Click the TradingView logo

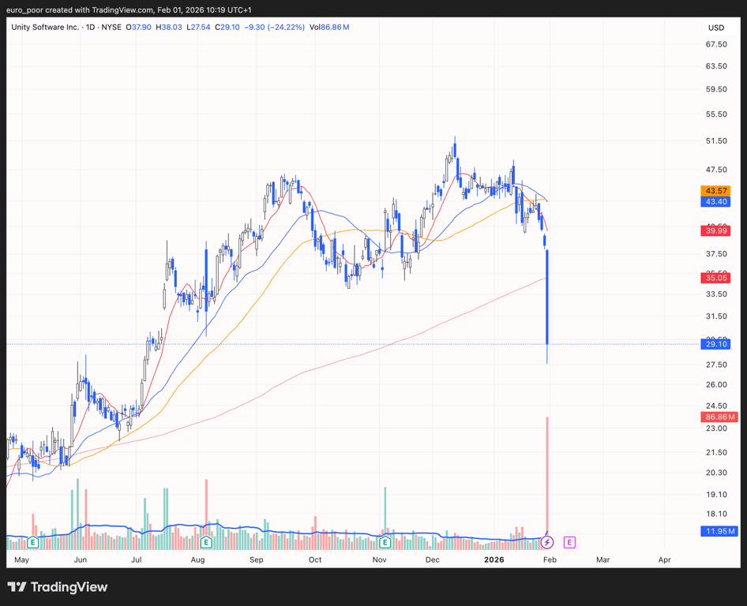(58, 587)
